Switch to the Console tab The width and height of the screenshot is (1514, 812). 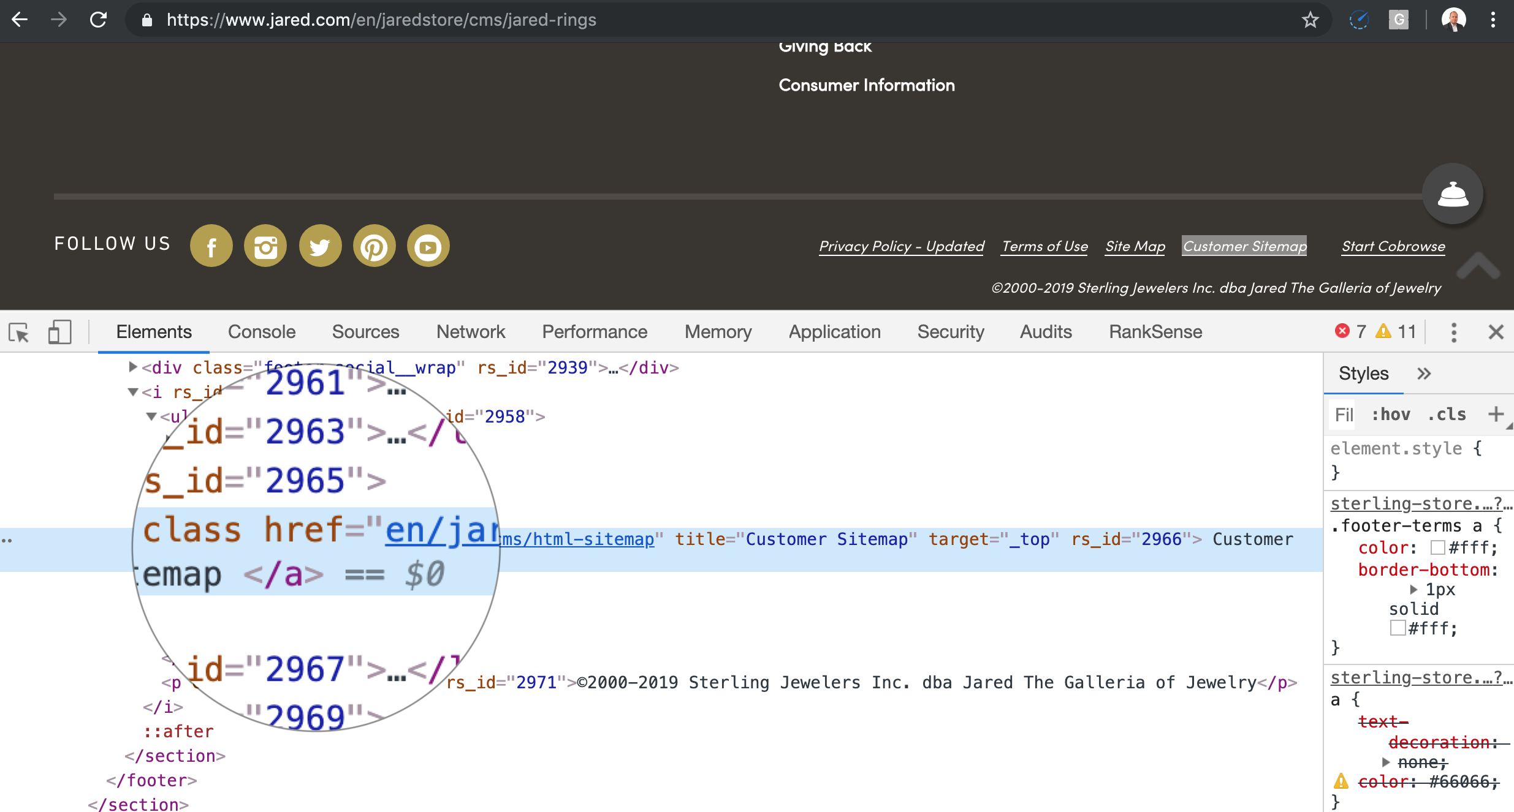tap(261, 332)
